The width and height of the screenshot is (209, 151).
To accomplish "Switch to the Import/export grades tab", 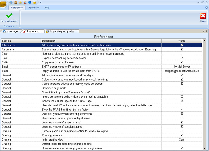I will pos(62,31).
